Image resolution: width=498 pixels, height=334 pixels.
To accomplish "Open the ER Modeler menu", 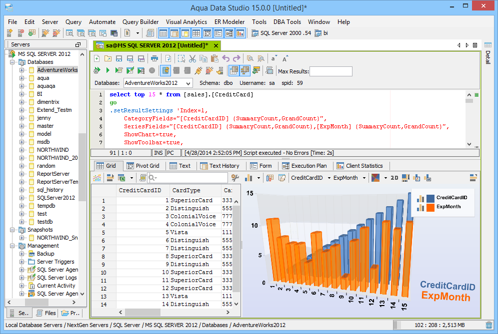I will coord(229,22).
